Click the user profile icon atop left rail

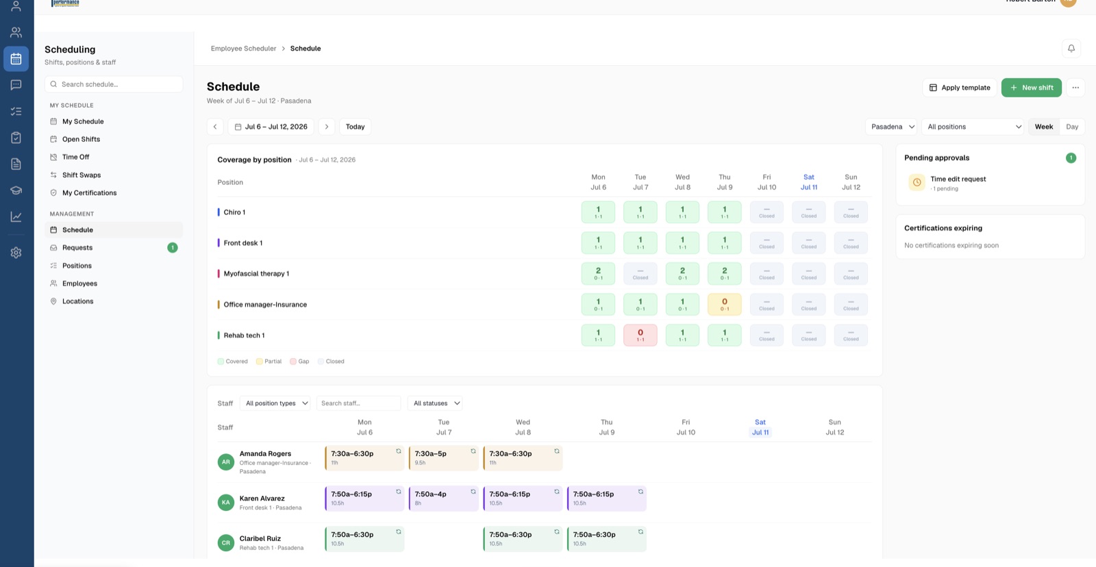[x=16, y=6]
